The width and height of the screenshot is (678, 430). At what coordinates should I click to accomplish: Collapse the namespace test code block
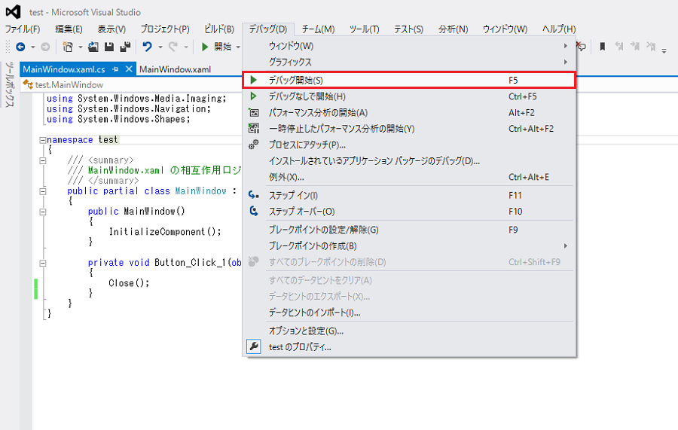tap(42, 140)
